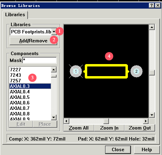Image resolution: width=162 pixels, height=155 pixels.
Task: Click Zoom Out under the preview
Action: (140, 128)
